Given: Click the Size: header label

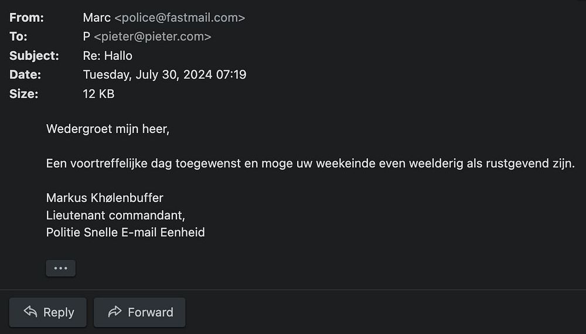Looking at the screenshot, I should (23, 93).
